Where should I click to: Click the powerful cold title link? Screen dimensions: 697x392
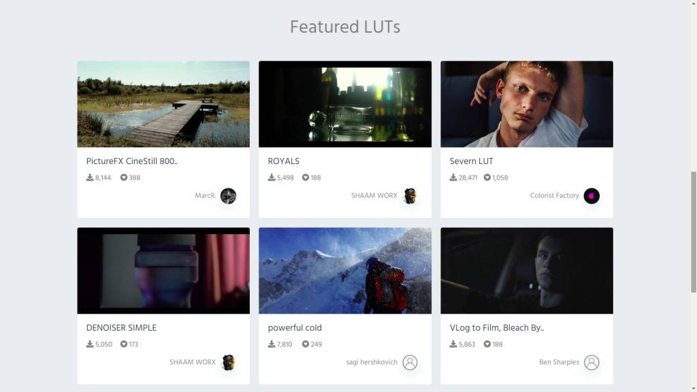pyautogui.click(x=295, y=328)
